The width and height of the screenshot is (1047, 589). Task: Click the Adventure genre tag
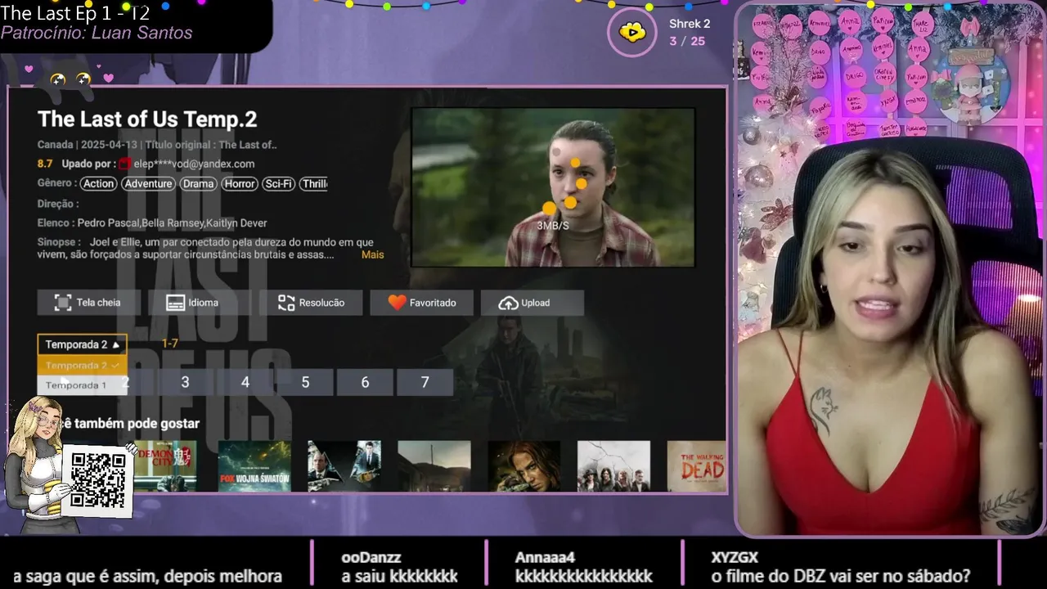click(x=148, y=184)
